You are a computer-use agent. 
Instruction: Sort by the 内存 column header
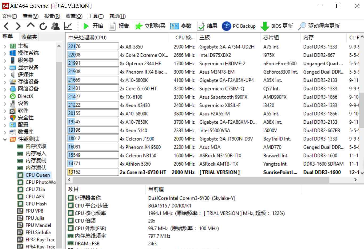(x=308, y=37)
